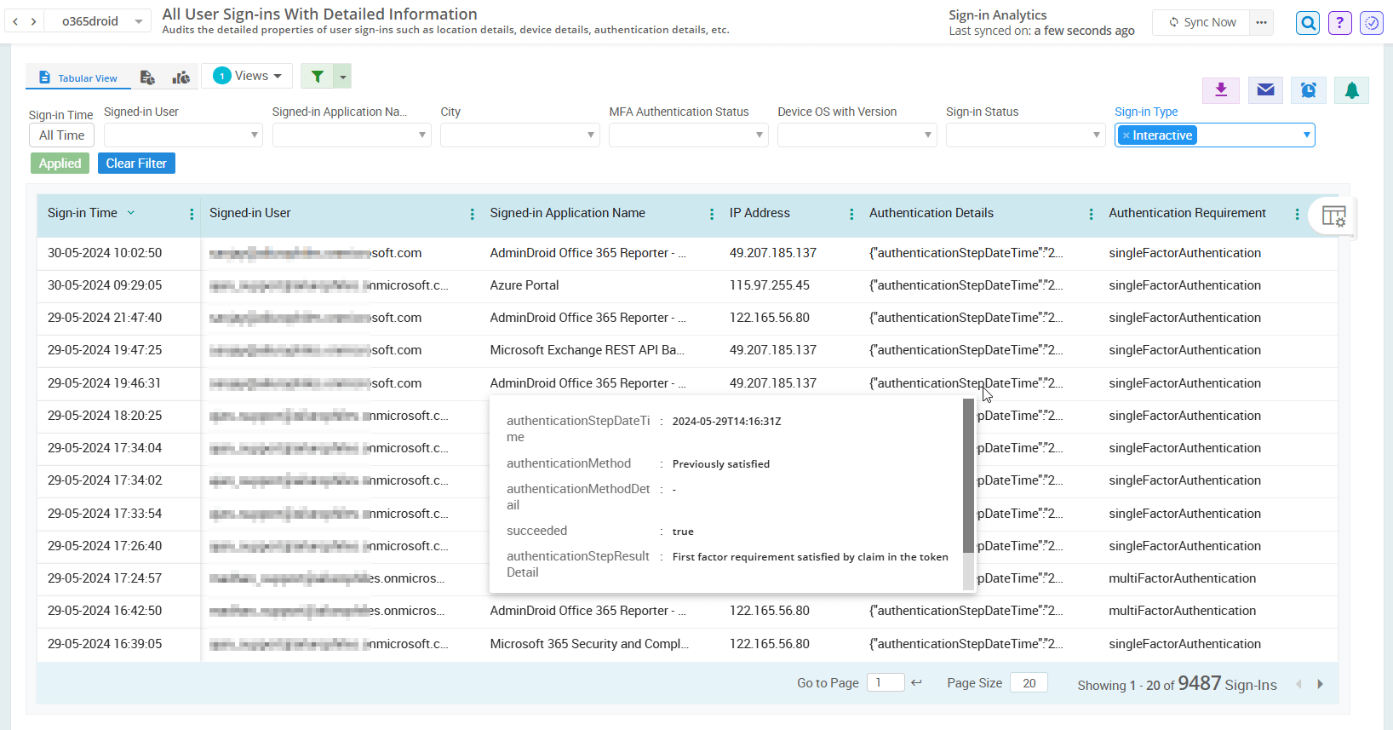
Task: Remove the Interactive sign-in type tag
Action: point(1126,135)
